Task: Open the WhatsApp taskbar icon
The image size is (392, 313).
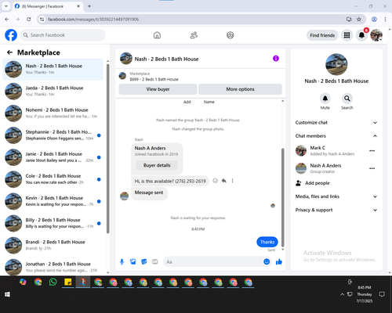Action: tap(53, 282)
